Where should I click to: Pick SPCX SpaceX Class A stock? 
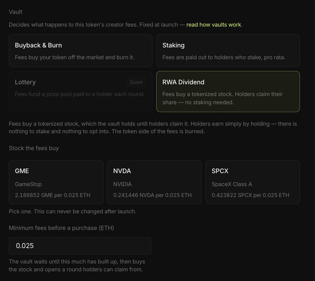253,182
